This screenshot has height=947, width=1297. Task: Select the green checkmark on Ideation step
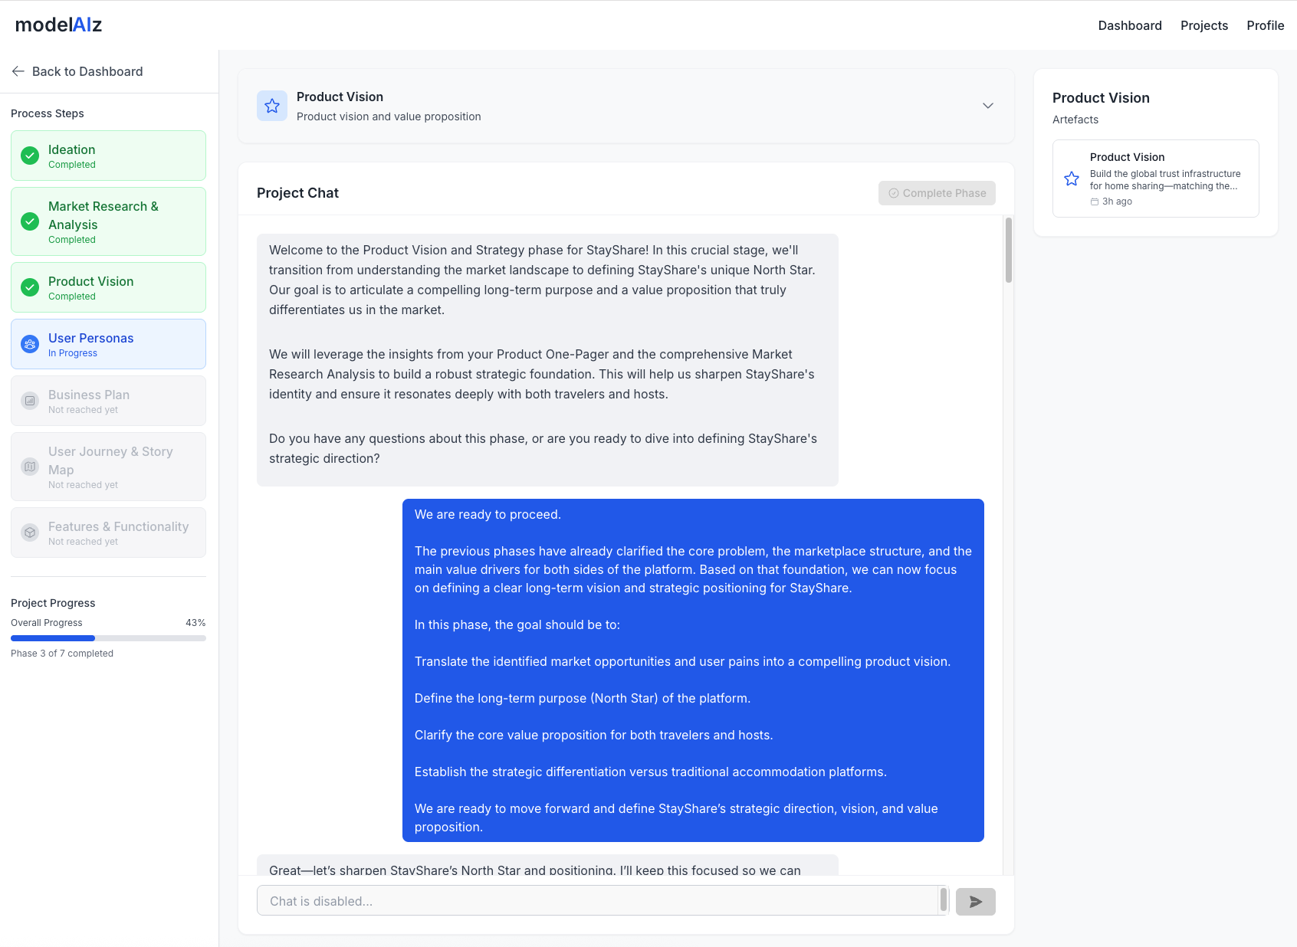pyautogui.click(x=29, y=155)
